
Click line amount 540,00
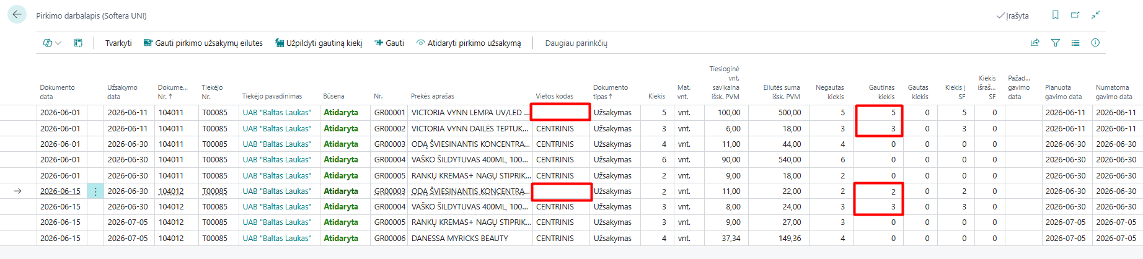(x=789, y=160)
